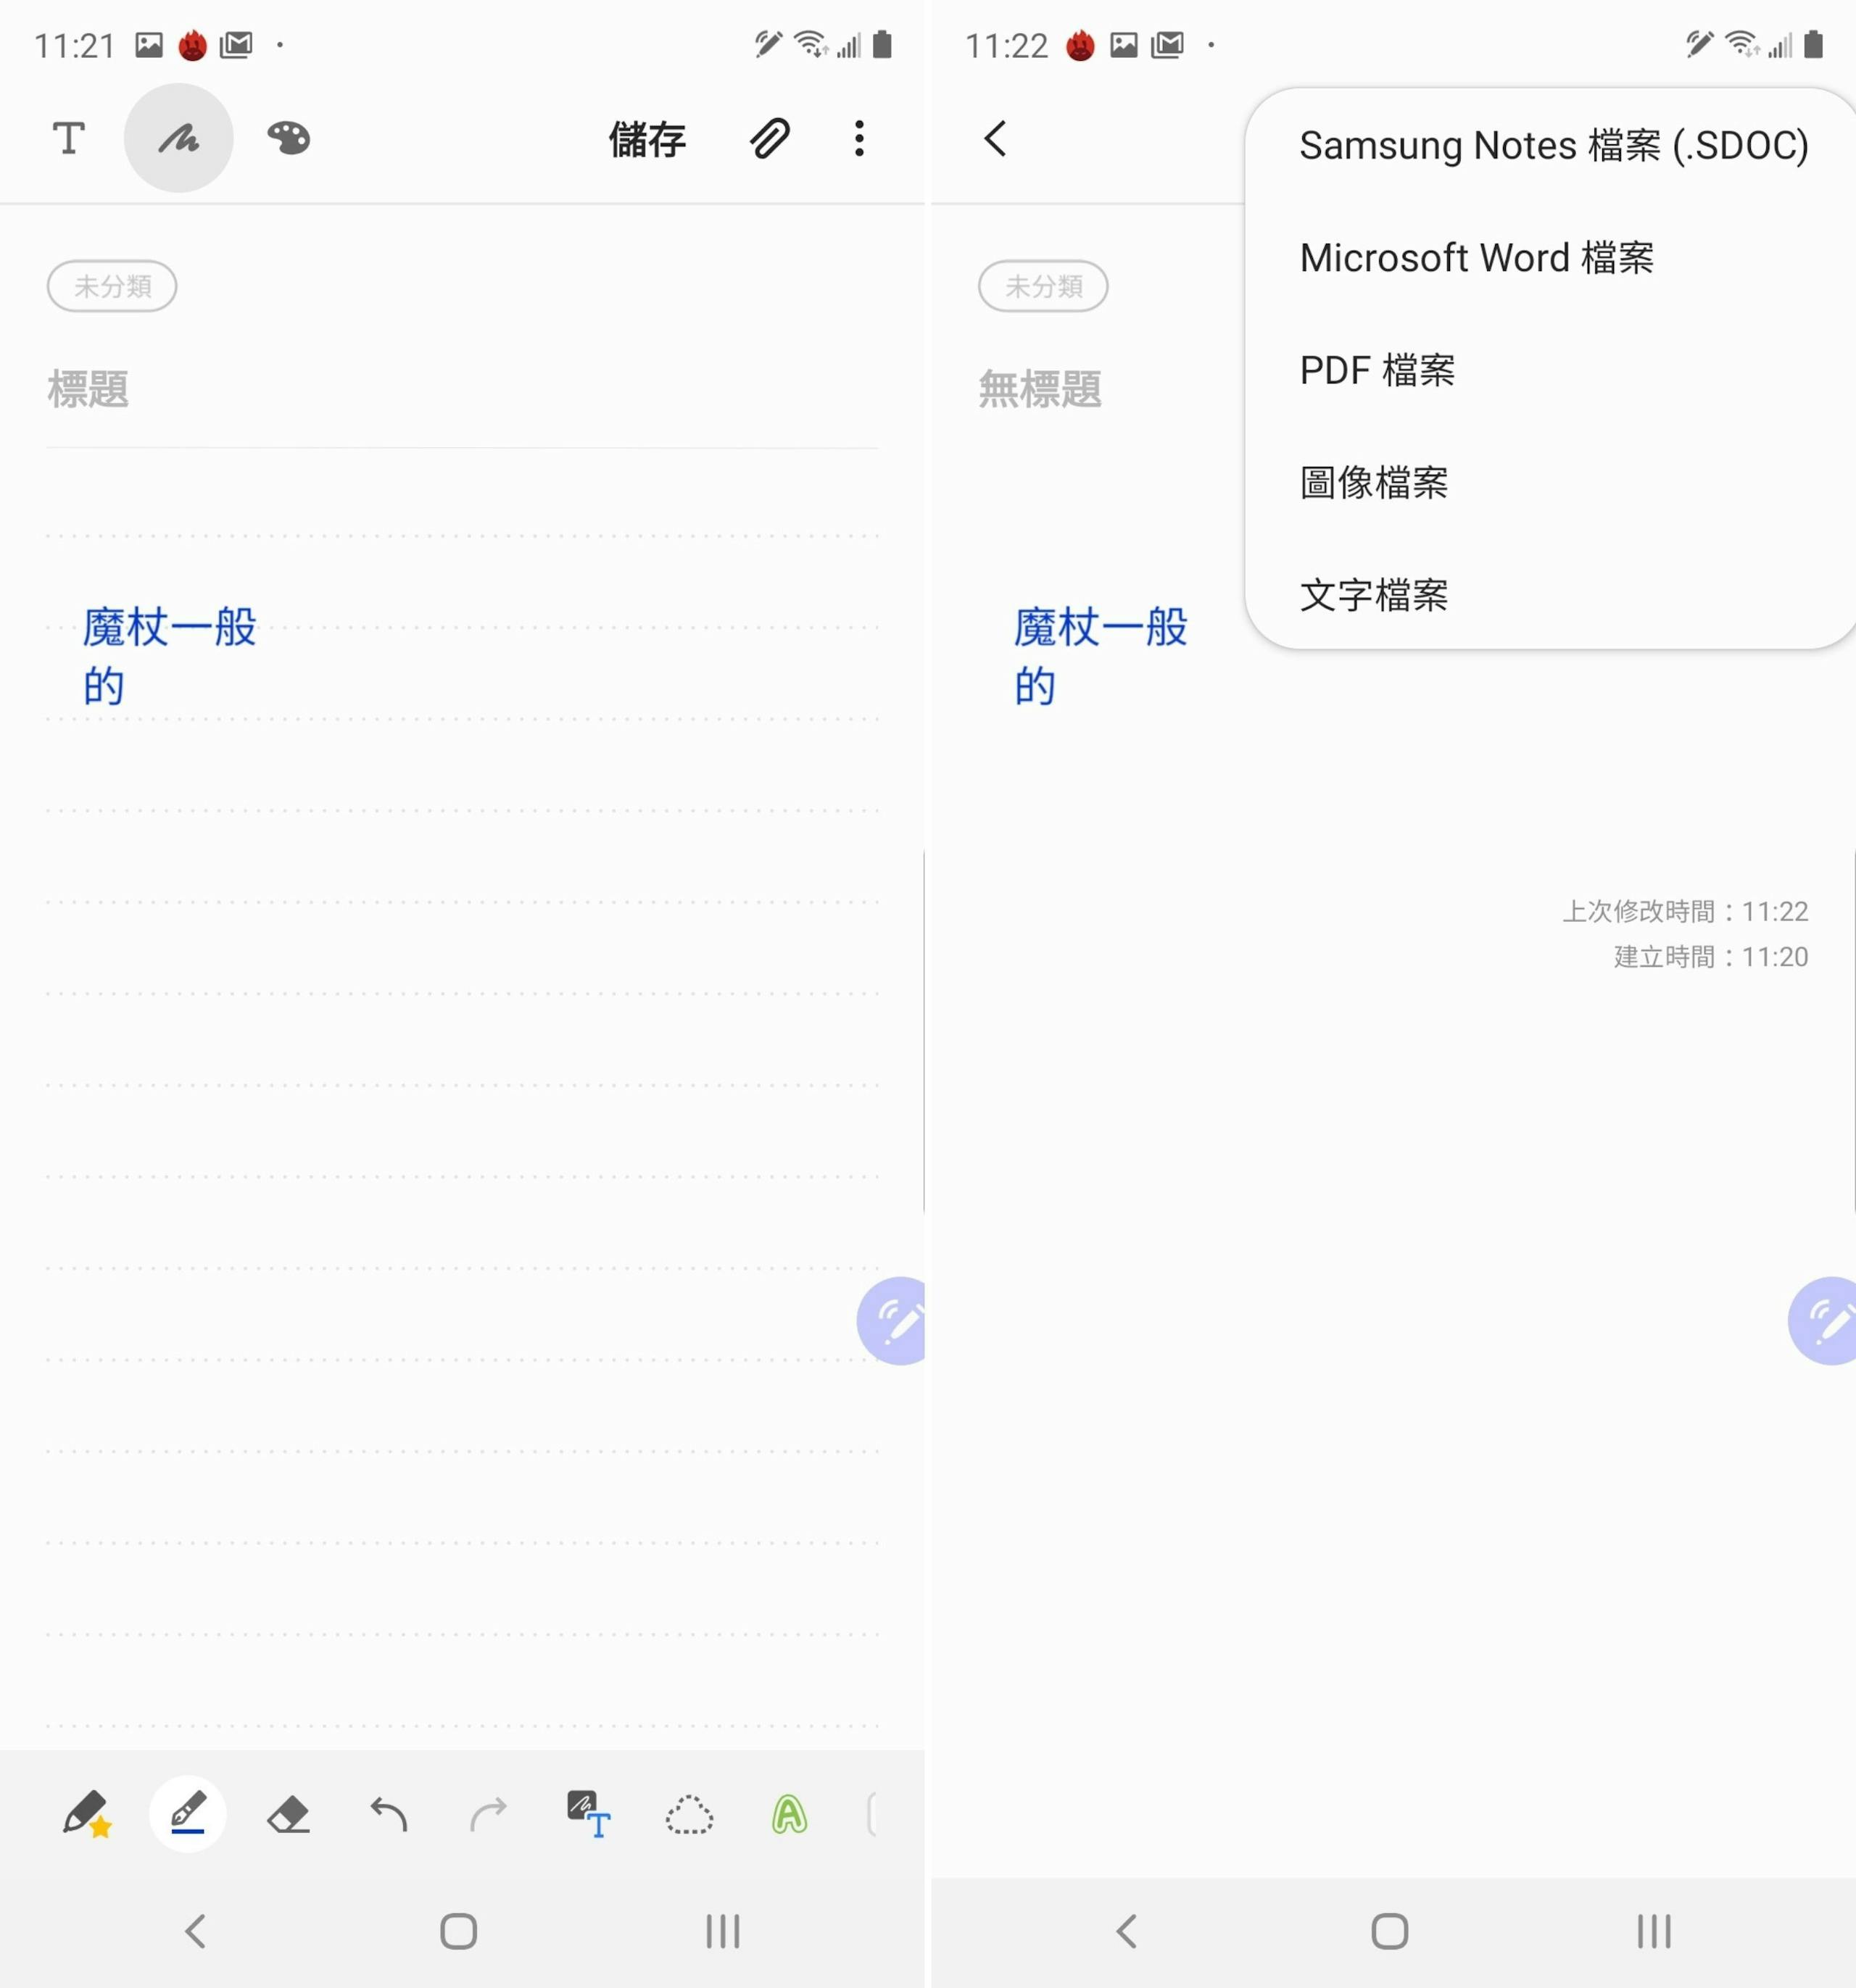Select the favorite pens star icon
The height and width of the screenshot is (1988, 1856).
[87, 1813]
